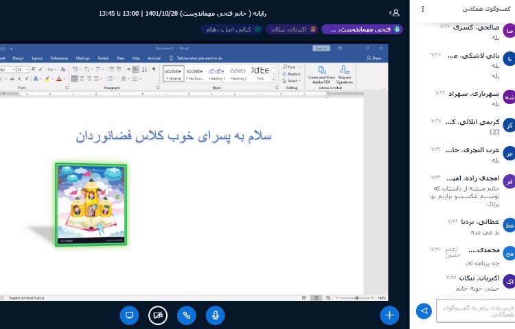Click Align Left icon
Viewport: 515px width, 329px height.
coord(75,79)
